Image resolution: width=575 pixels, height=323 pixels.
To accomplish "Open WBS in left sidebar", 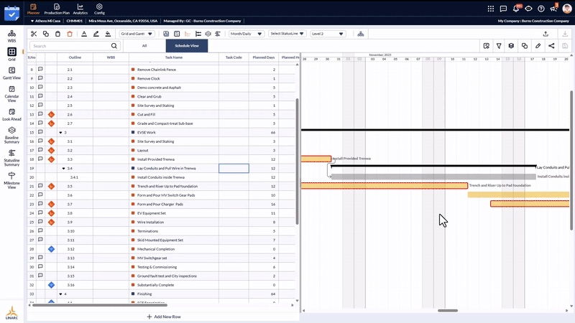I will pyautogui.click(x=11, y=37).
